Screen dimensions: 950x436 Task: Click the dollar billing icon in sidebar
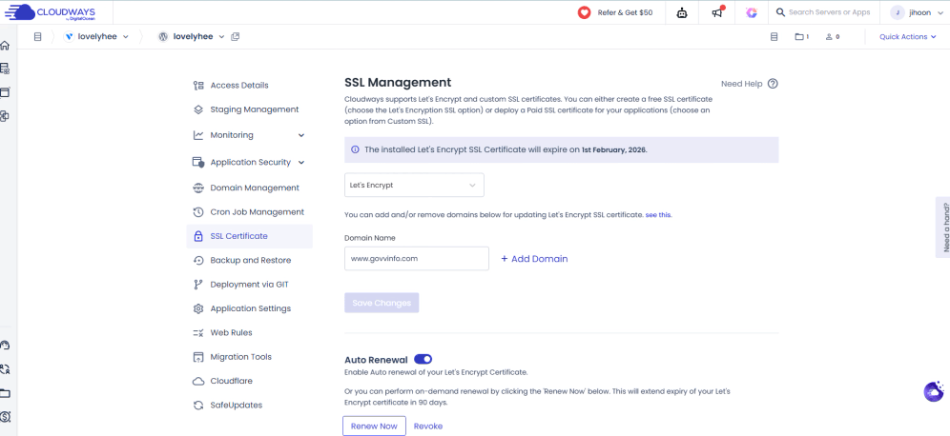pyautogui.click(x=5, y=416)
